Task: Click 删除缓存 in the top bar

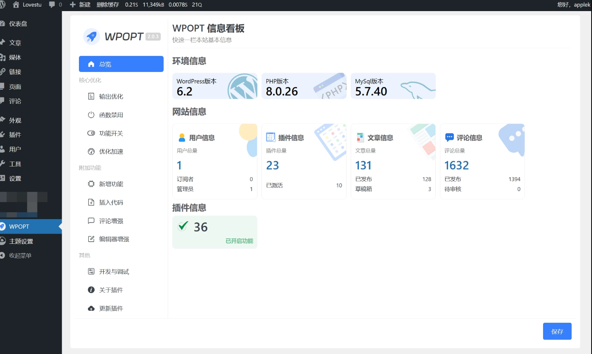Action: coord(108,5)
